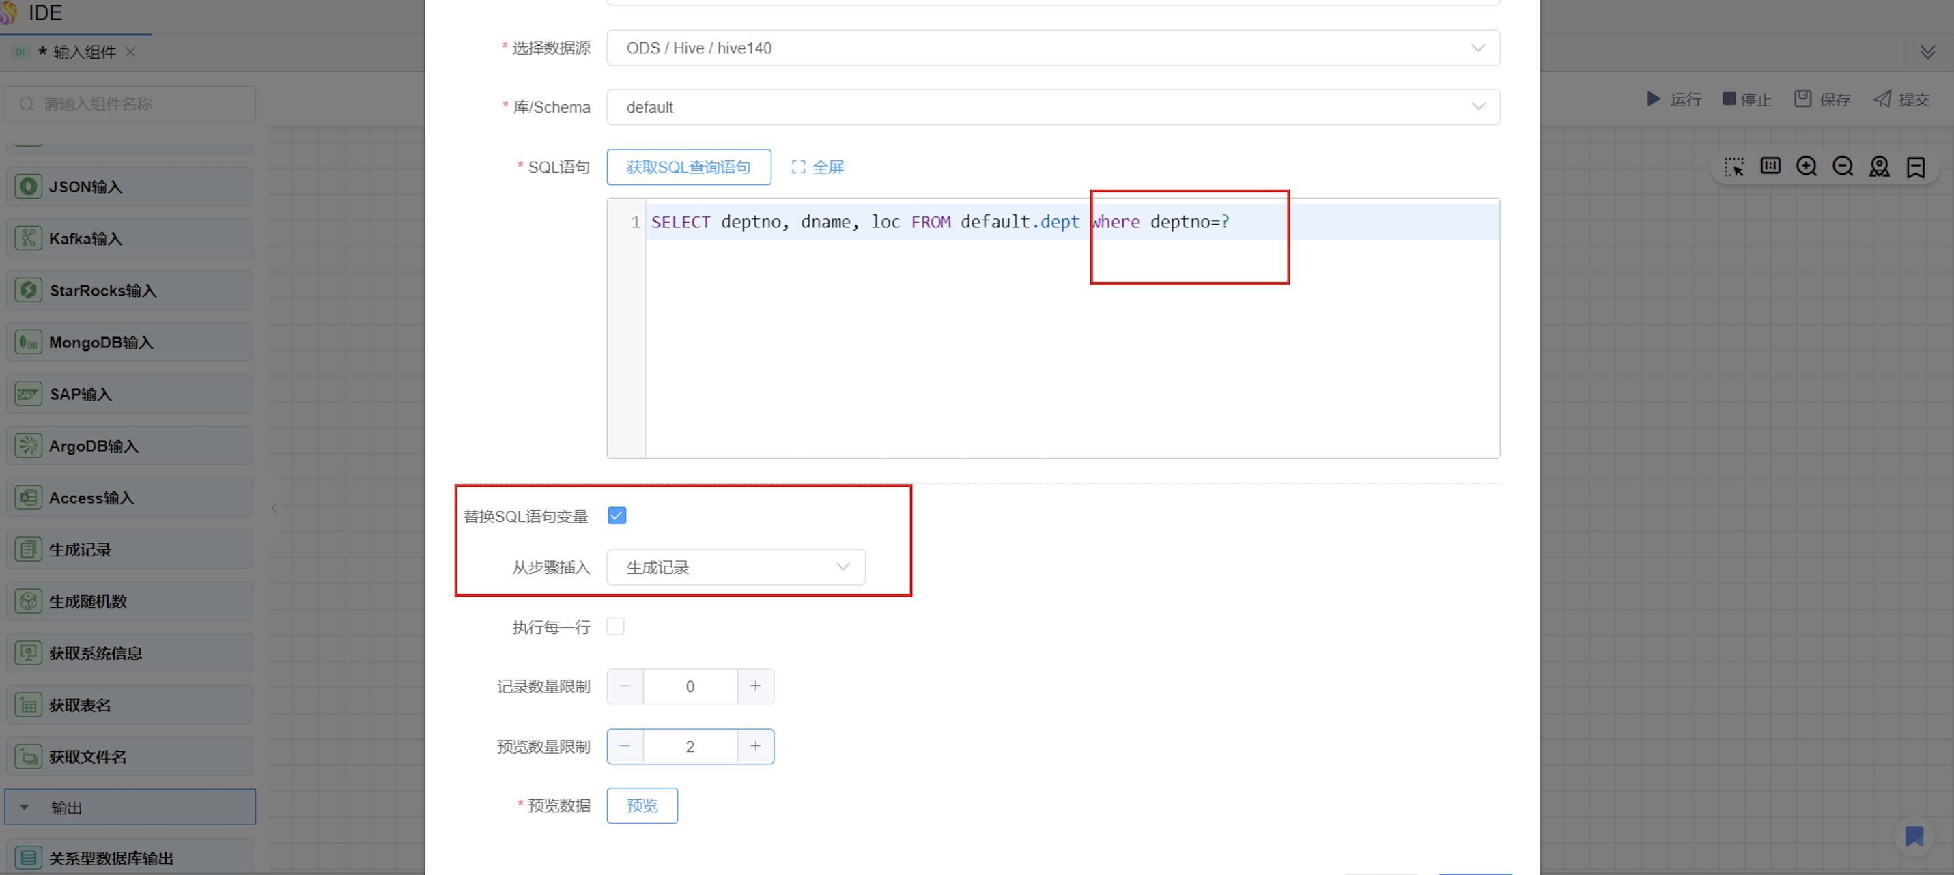Click the Submit paper-plane icon
1954x875 pixels.
click(1882, 100)
